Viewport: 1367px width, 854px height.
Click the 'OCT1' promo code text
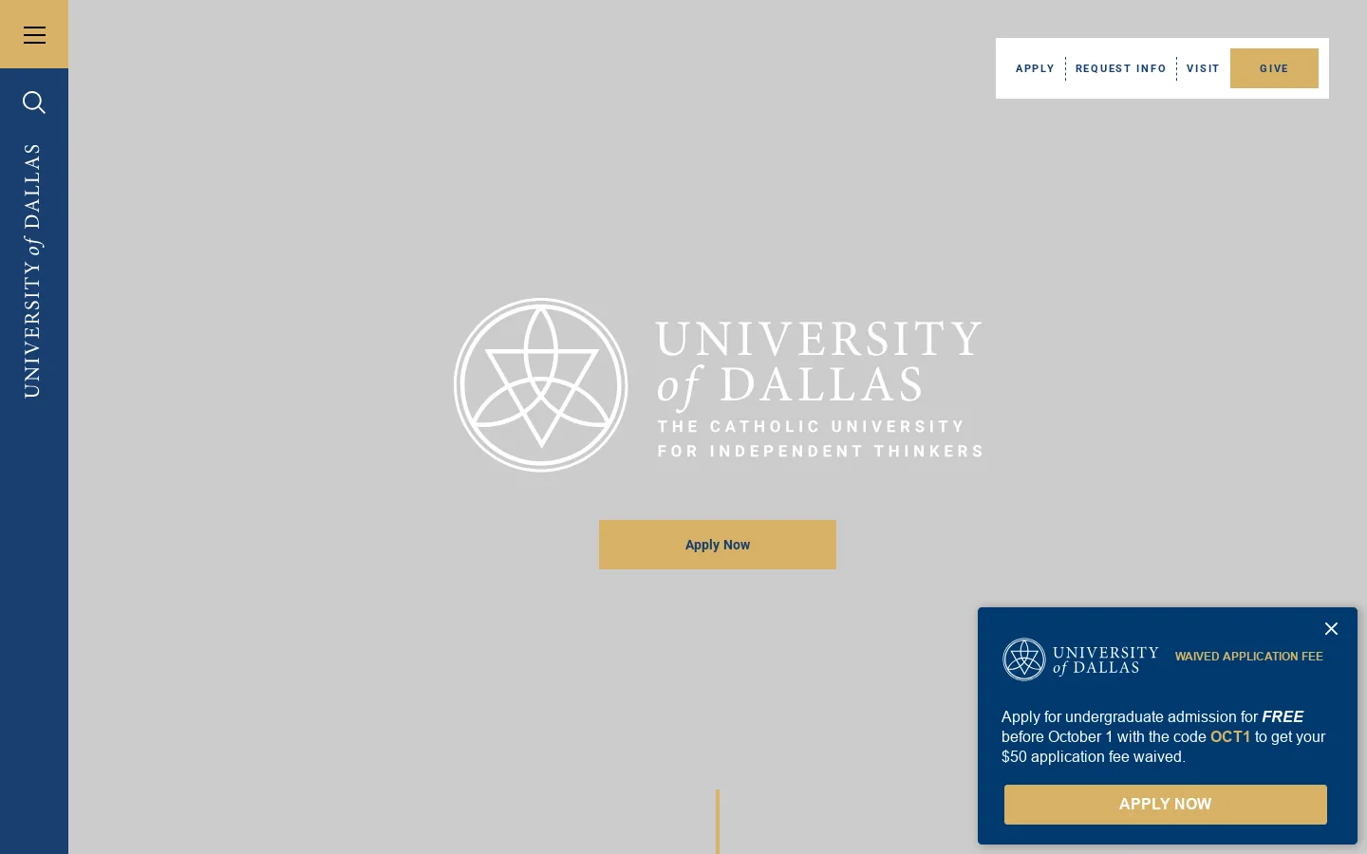pos(1230,737)
